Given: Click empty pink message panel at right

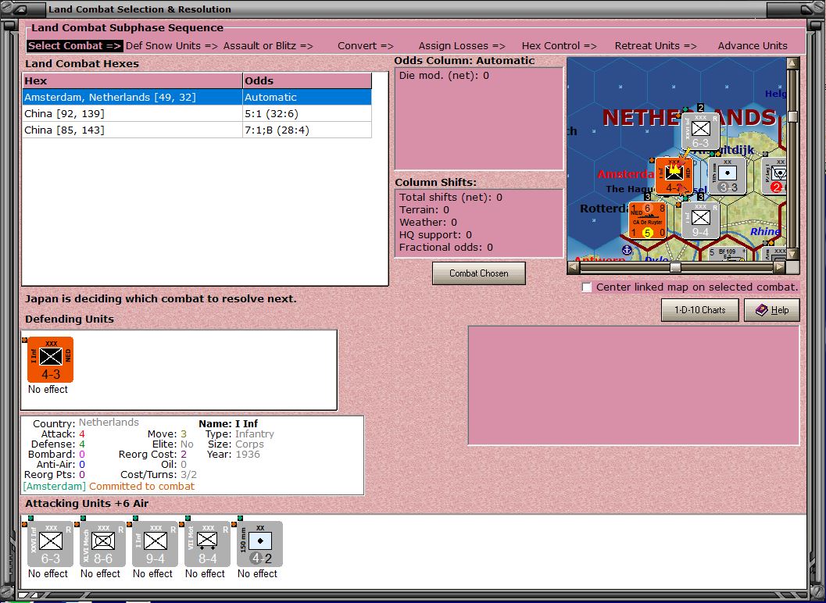Looking at the screenshot, I should click(634, 386).
